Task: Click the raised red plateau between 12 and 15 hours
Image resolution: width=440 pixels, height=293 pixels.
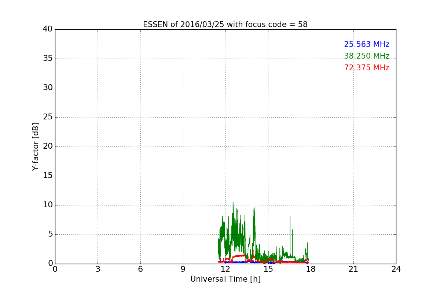Action: [239, 256]
